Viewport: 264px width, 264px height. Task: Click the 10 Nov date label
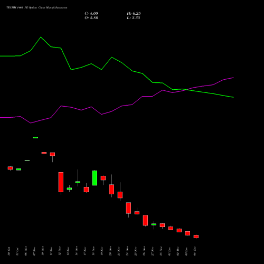click(x=43, y=251)
